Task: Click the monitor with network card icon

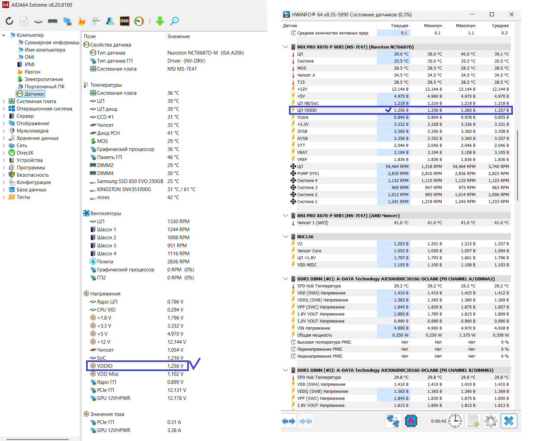Action: click(x=67, y=21)
